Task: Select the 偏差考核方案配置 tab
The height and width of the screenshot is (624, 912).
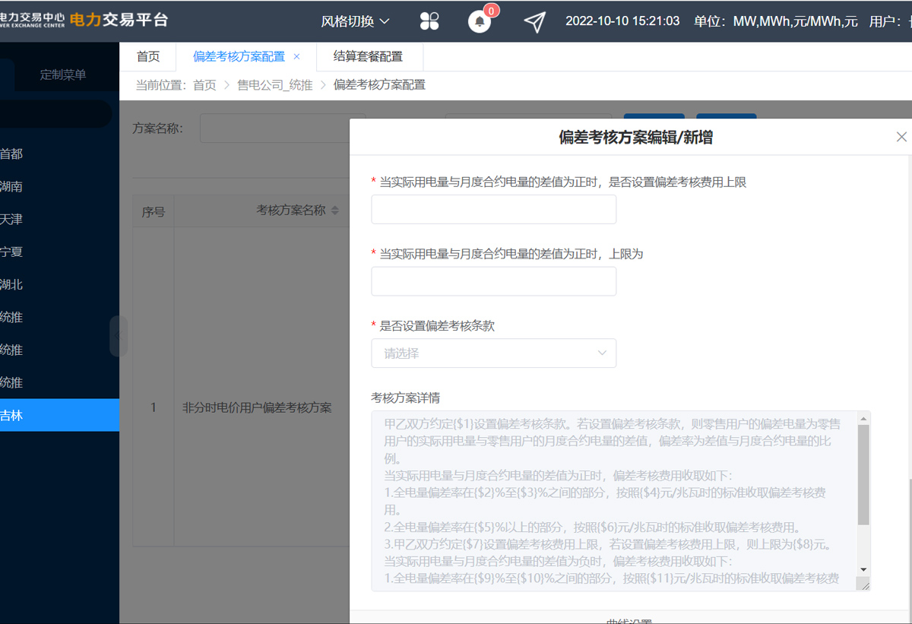Action: coord(239,56)
